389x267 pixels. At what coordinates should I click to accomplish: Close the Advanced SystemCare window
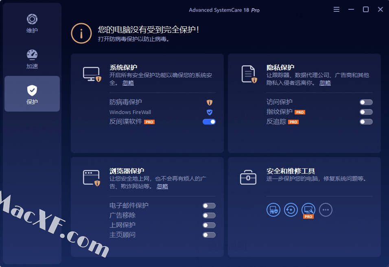pos(380,9)
